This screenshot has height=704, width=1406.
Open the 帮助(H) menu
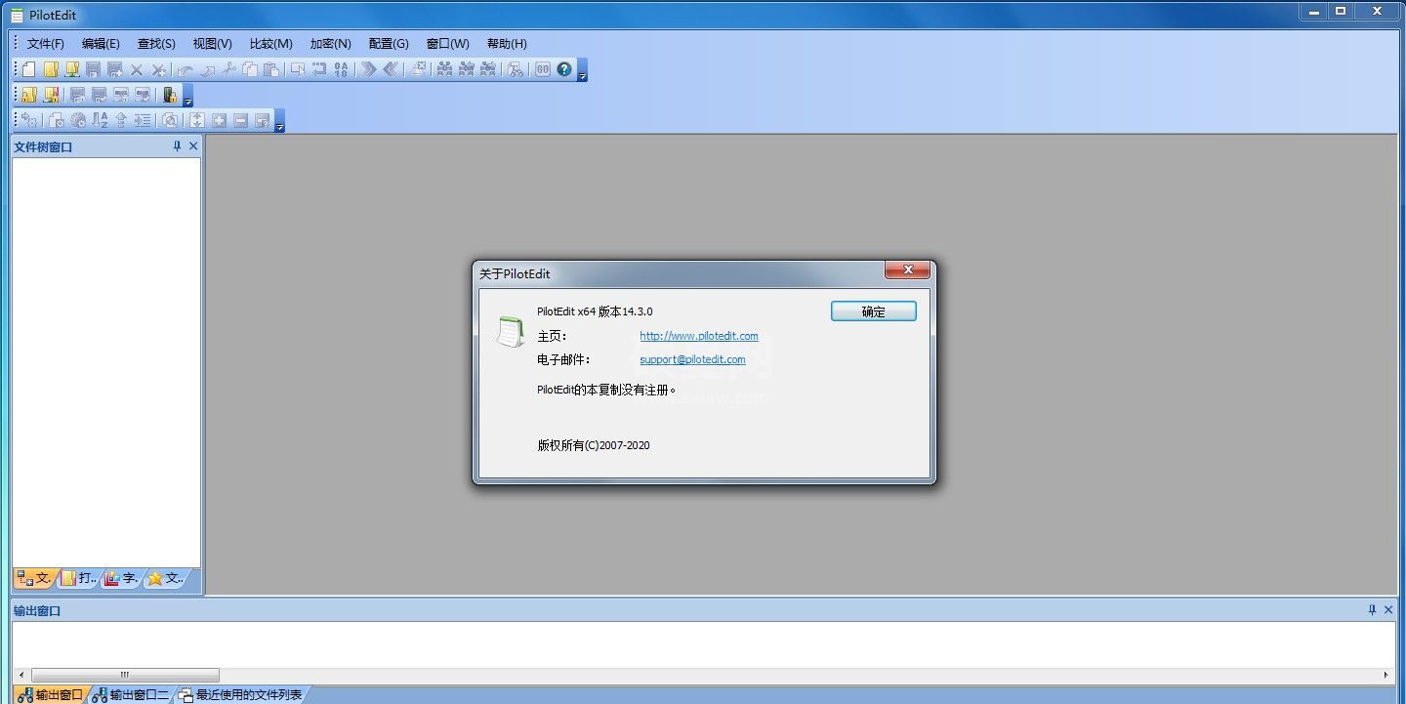507,44
